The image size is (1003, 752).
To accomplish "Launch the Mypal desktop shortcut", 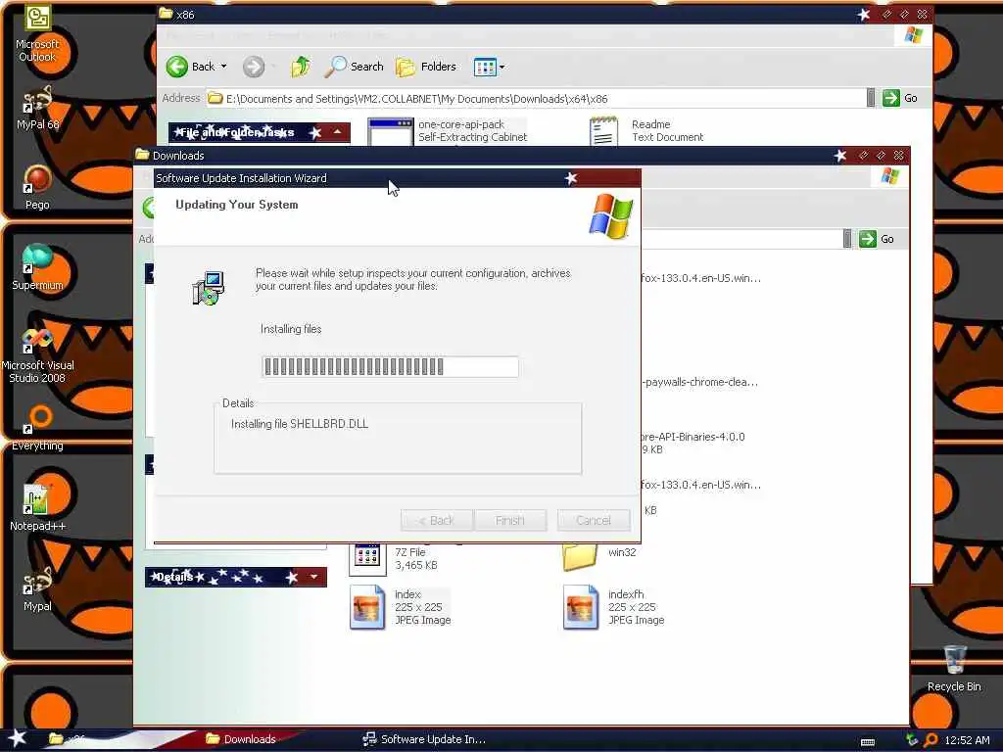I will 37,588.
